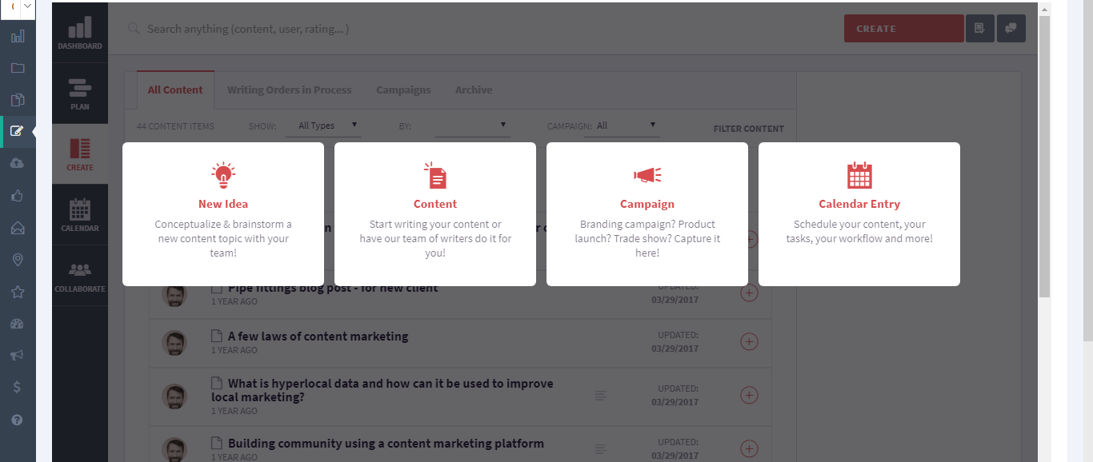The width and height of the screenshot is (1093, 462).
Task: Switch to the Archive tab
Action: click(x=474, y=90)
